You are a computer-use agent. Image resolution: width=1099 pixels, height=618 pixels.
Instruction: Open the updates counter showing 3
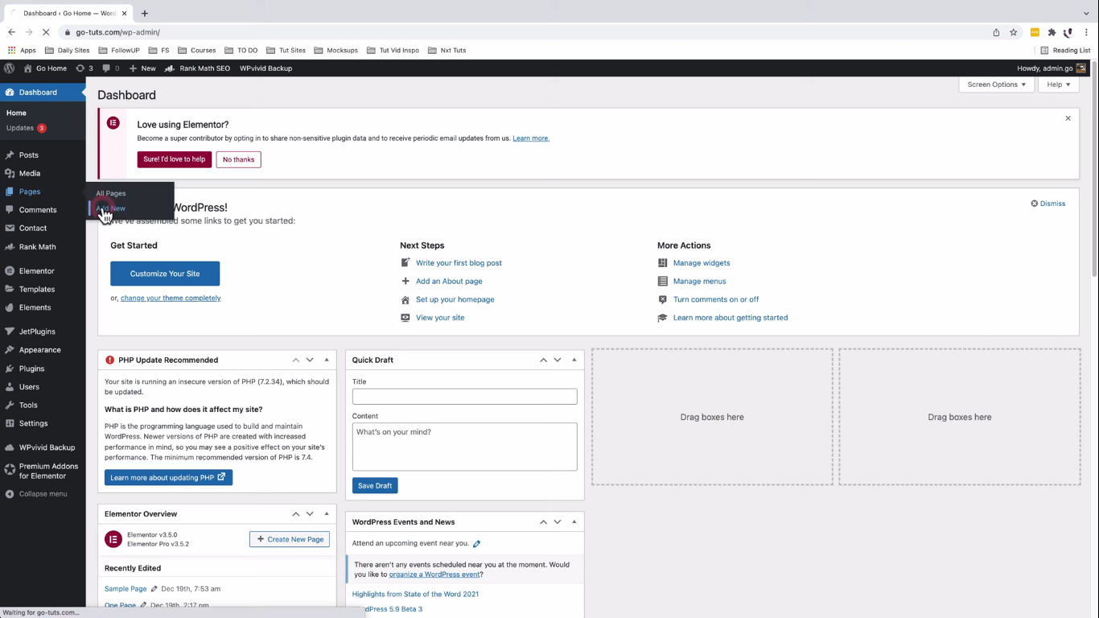pyautogui.click(x=84, y=68)
